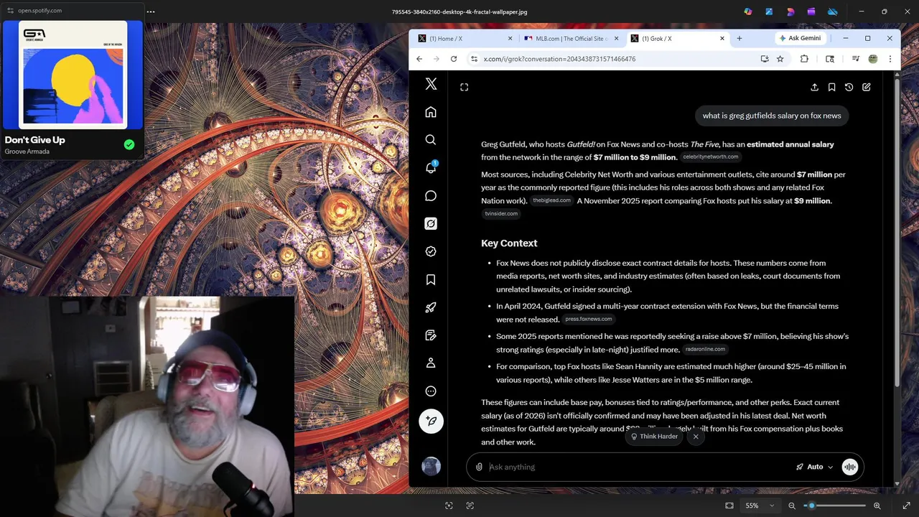
Task: Open the notes/articles icon in X sidebar
Action: [x=431, y=335]
